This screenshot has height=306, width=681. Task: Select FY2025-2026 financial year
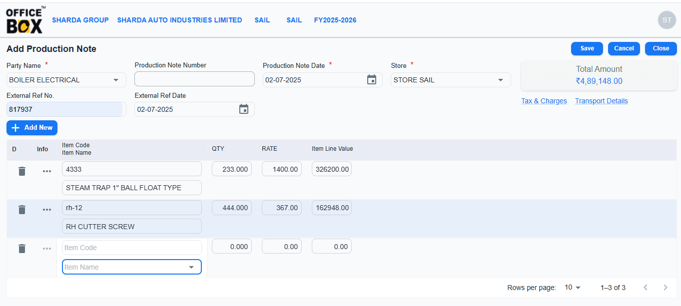coord(335,20)
